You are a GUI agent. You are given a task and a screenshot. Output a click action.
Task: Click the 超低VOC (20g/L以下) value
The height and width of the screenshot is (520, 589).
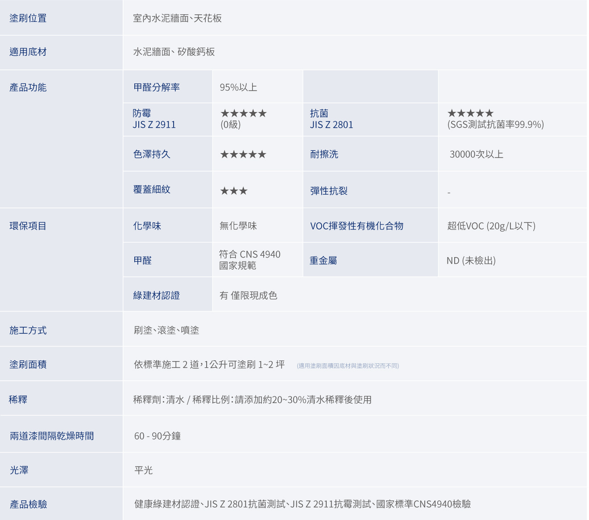(x=491, y=226)
